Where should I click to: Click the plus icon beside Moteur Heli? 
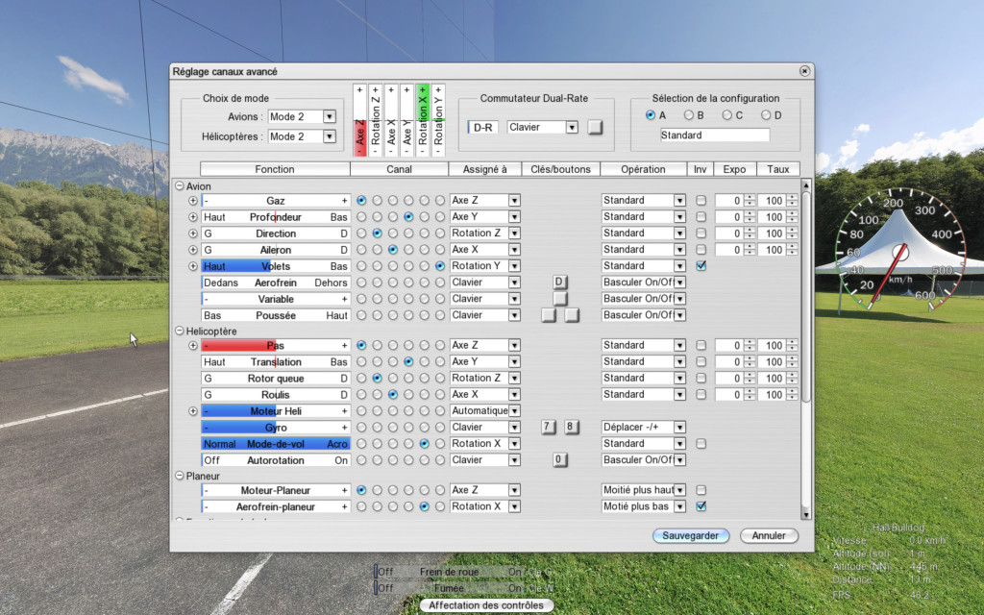click(192, 411)
